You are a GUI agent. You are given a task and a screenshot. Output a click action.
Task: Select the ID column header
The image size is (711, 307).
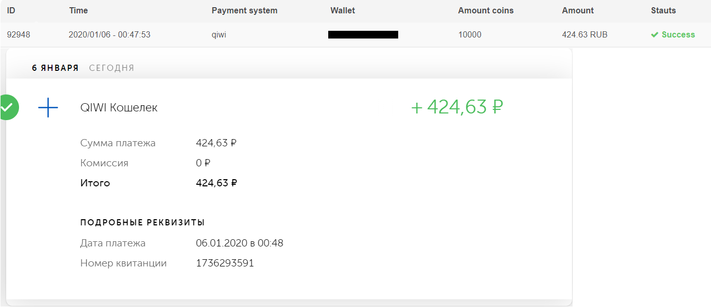click(11, 10)
